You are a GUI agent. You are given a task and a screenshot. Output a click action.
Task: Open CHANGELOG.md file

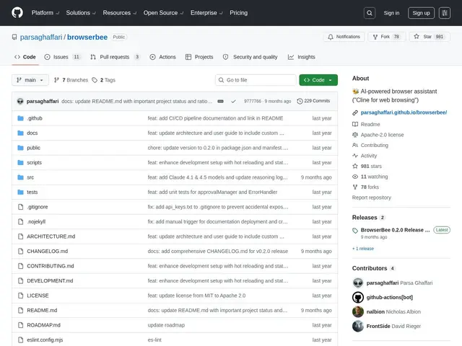pos(48,252)
